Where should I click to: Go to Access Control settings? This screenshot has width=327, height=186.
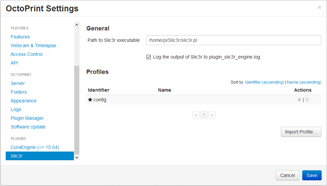[26, 54]
